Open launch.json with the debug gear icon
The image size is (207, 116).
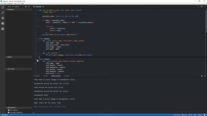tap(26, 6)
